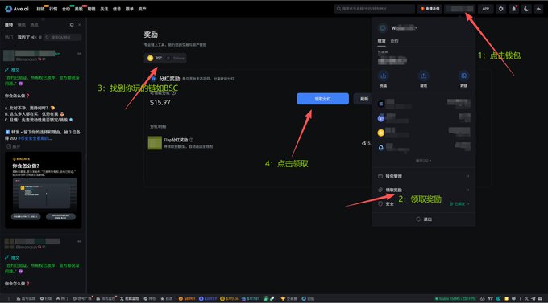Close the left feed panel
The width and height of the screenshot is (548, 303).
click(x=80, y=25)
